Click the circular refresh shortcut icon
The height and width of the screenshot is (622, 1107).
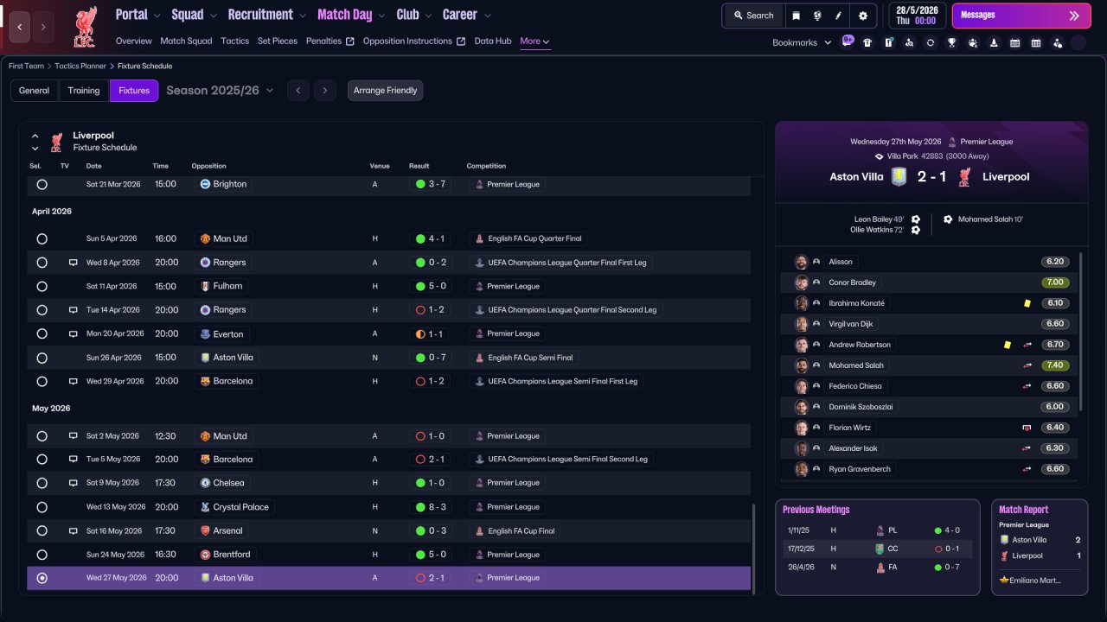[x=931, y=42]
